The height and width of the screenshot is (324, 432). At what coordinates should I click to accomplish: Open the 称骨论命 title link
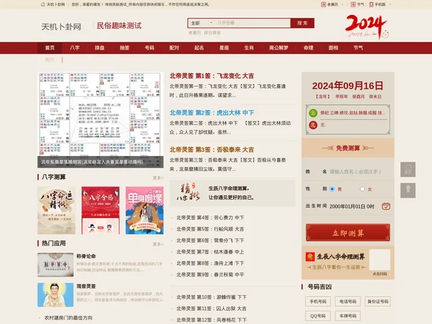pos(86,256)
